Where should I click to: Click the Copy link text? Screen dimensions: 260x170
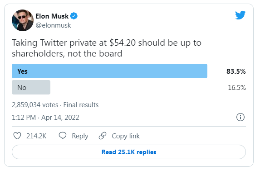point(126,136)
